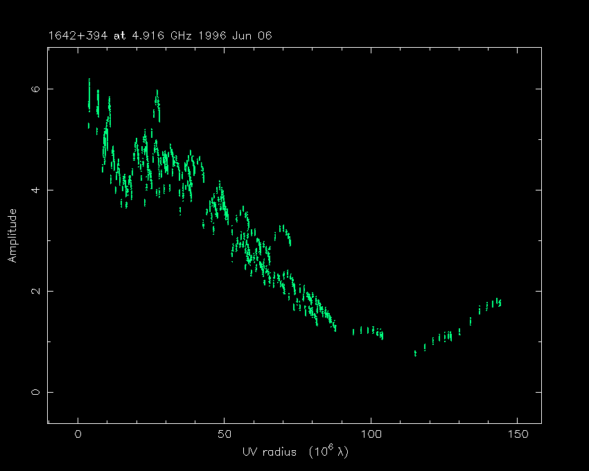Click the lowest data point near UV radius 115

(415, 353)
